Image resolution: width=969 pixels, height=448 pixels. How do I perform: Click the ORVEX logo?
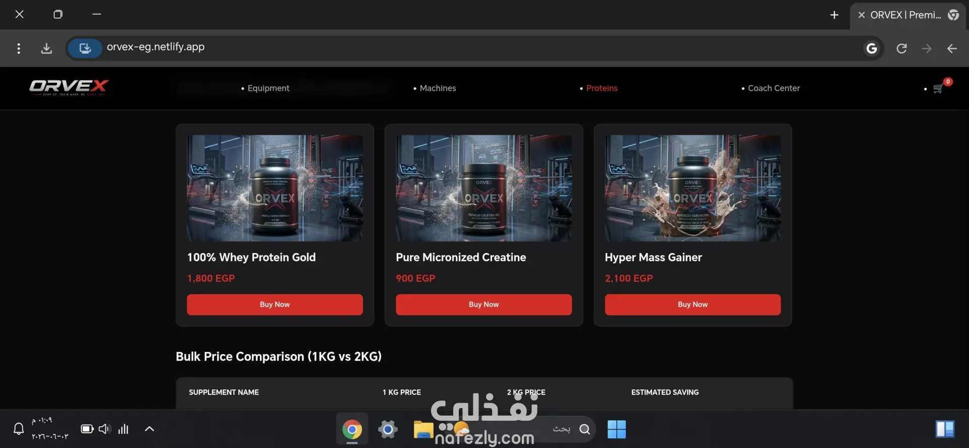click(x=69, y=87)
